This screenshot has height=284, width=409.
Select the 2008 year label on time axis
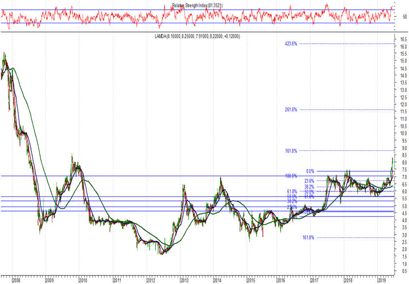(x=16, y=281)
